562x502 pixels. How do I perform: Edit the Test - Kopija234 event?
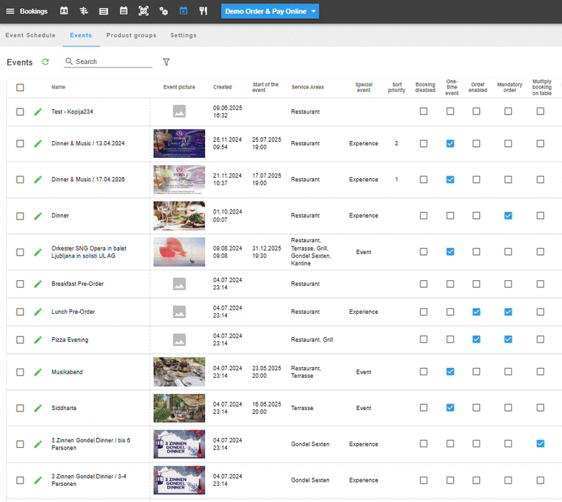38,112
